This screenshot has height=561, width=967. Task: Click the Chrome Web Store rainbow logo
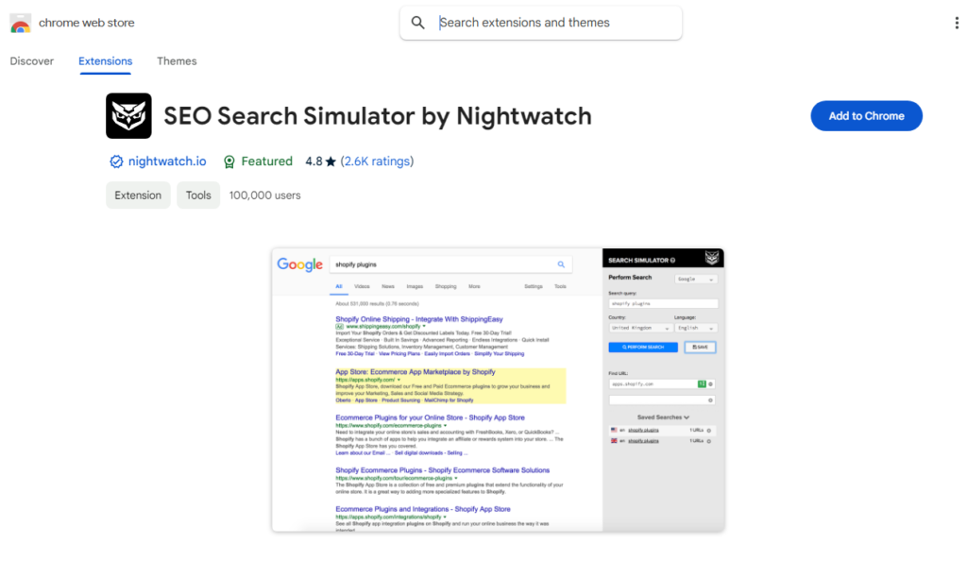tap(21, 23)
